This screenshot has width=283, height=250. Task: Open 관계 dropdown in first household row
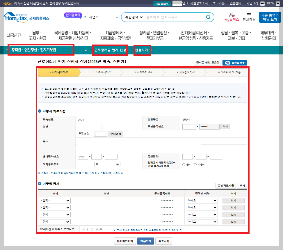pos(55,201)
